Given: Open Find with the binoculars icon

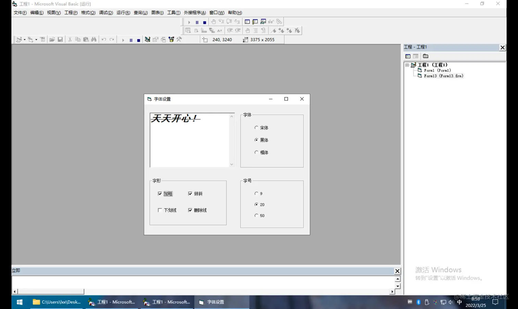Looking at the screenshot, I should coord(94,40).
